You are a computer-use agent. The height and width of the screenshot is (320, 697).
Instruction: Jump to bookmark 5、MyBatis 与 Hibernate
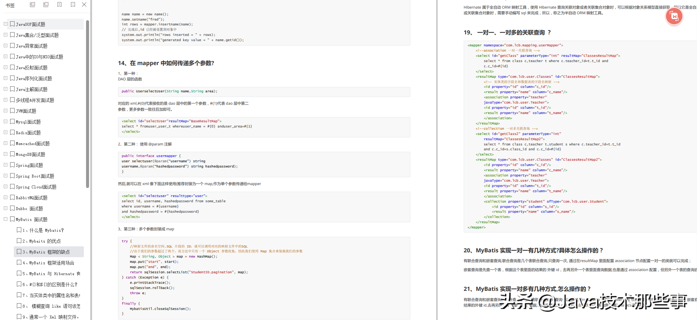(51, 274)
